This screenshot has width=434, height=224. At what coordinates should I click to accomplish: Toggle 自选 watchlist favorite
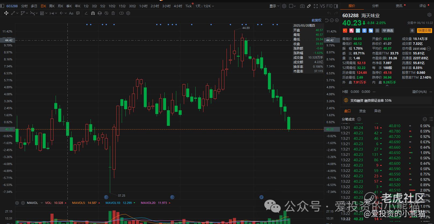[x=388, y=31]
